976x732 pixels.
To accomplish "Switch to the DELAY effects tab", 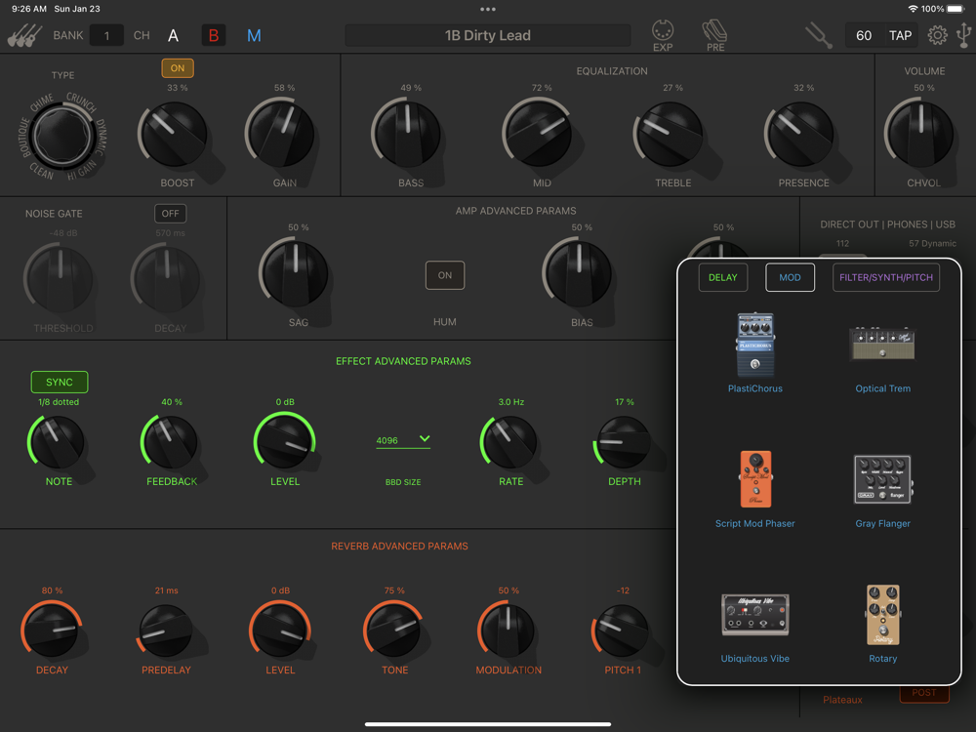I will coord(722,277).
